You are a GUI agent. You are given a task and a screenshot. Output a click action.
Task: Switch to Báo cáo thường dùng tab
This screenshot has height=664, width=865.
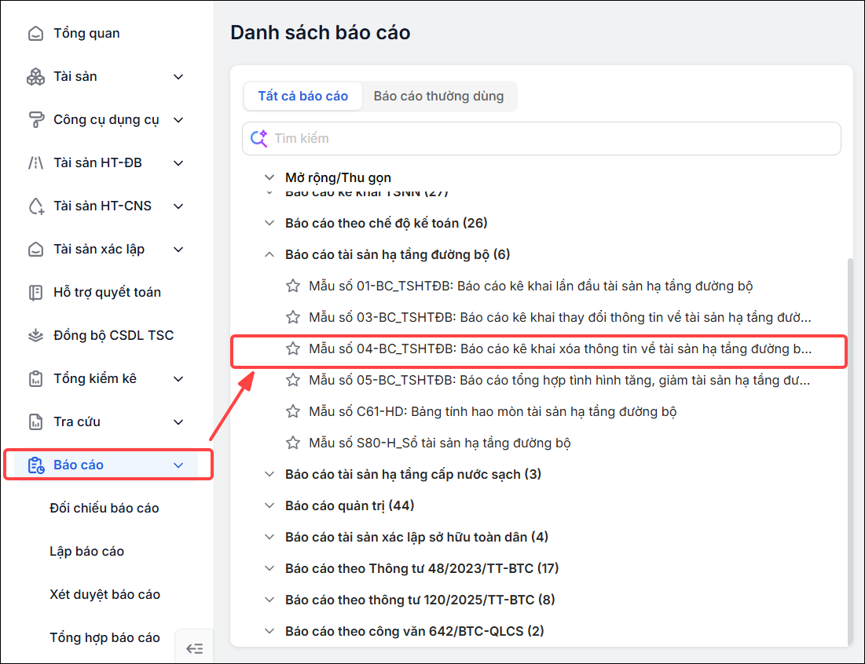click(438, 97)
